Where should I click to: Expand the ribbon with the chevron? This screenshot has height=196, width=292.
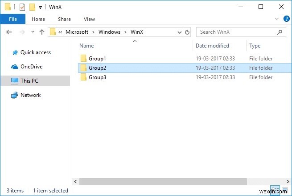coord(277,19)
